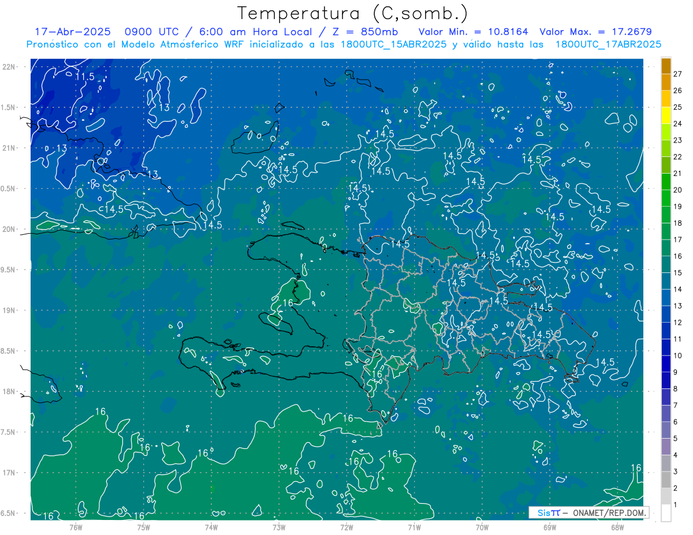
Task: Click the color scale value '7'
Action: click(676, 406)
